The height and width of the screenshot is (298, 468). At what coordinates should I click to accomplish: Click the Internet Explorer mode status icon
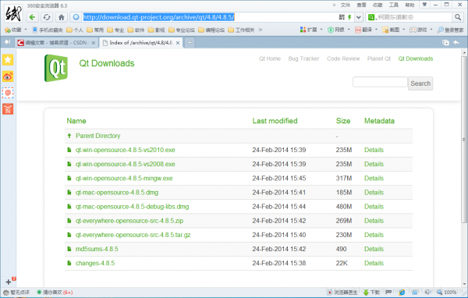click(x=402, y=292)
